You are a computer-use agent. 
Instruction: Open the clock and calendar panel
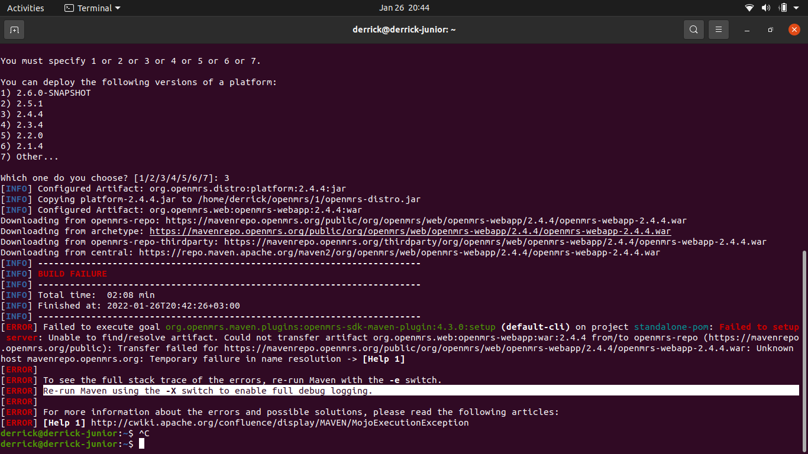404,8
